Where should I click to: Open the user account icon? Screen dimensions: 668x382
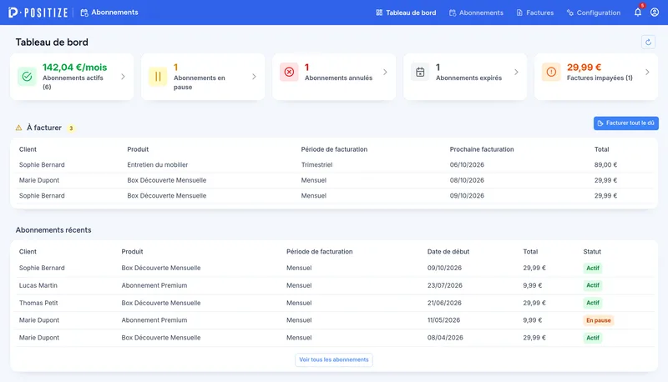(x=655, y=13)
